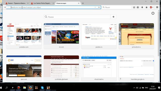Open the yandex.ru tile

[99, 36]
